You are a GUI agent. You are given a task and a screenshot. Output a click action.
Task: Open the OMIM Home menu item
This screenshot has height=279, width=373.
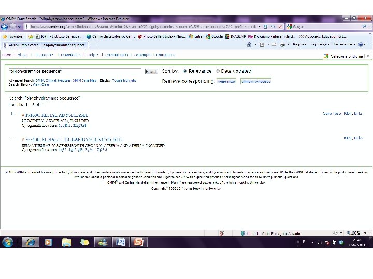point(7,55)
